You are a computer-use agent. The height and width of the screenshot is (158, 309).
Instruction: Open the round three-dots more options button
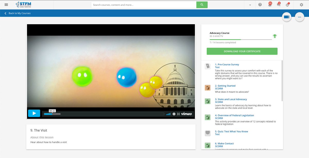[299, 17]
